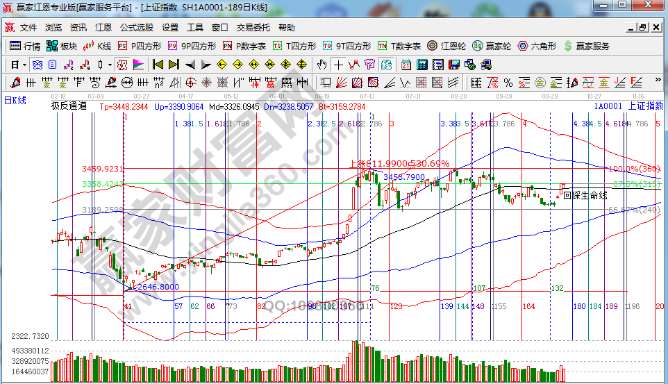Image resolution: width=668 pixels, height=384 pixels.
Task: Toggle the first blue pressed toolbar button
Action: [37, 65]
